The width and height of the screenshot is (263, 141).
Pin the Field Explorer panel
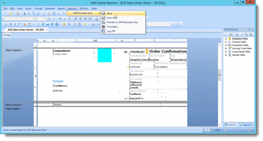click(x=249, y=30)
